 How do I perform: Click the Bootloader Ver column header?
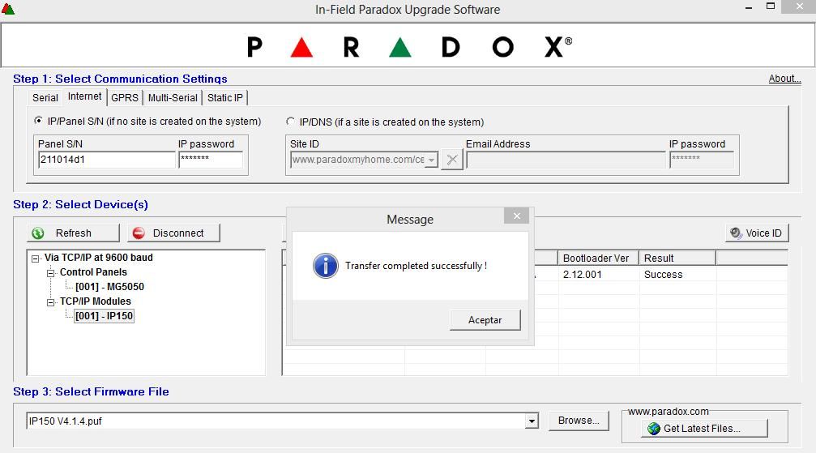click(599, 259)
